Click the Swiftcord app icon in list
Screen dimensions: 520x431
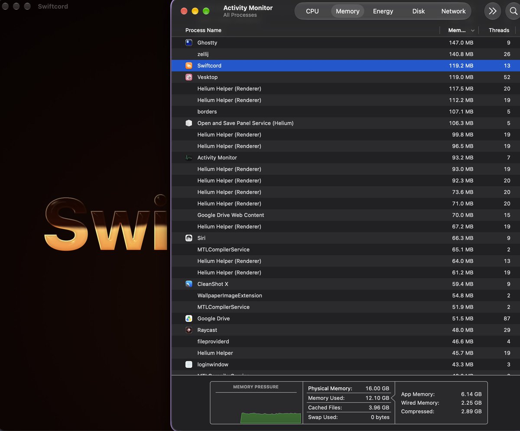point(189,65)
